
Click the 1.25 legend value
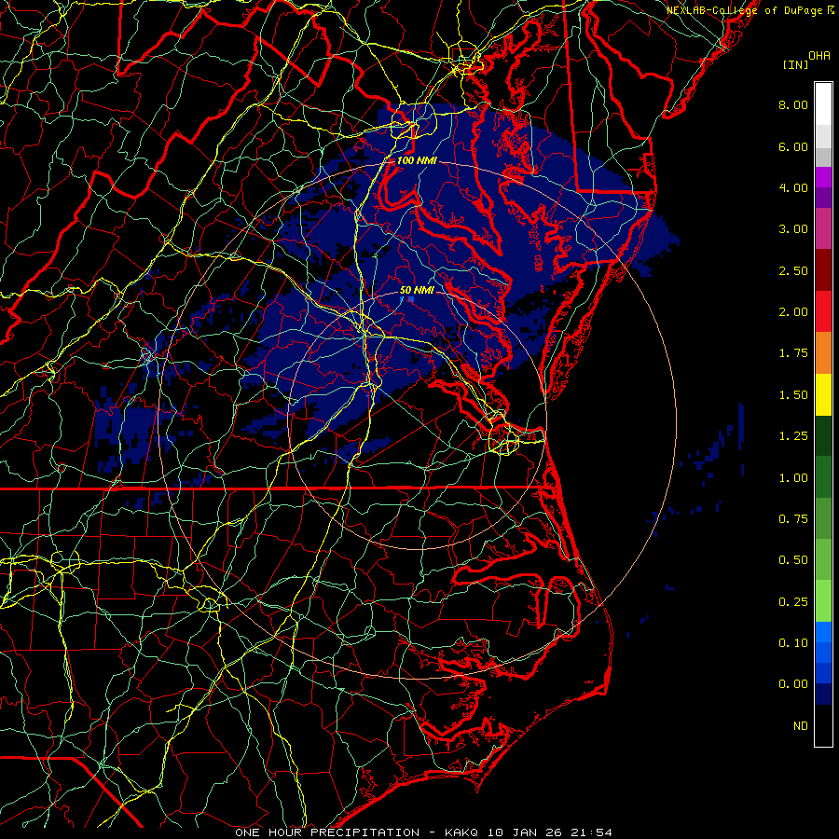click(x=793, y=436)
